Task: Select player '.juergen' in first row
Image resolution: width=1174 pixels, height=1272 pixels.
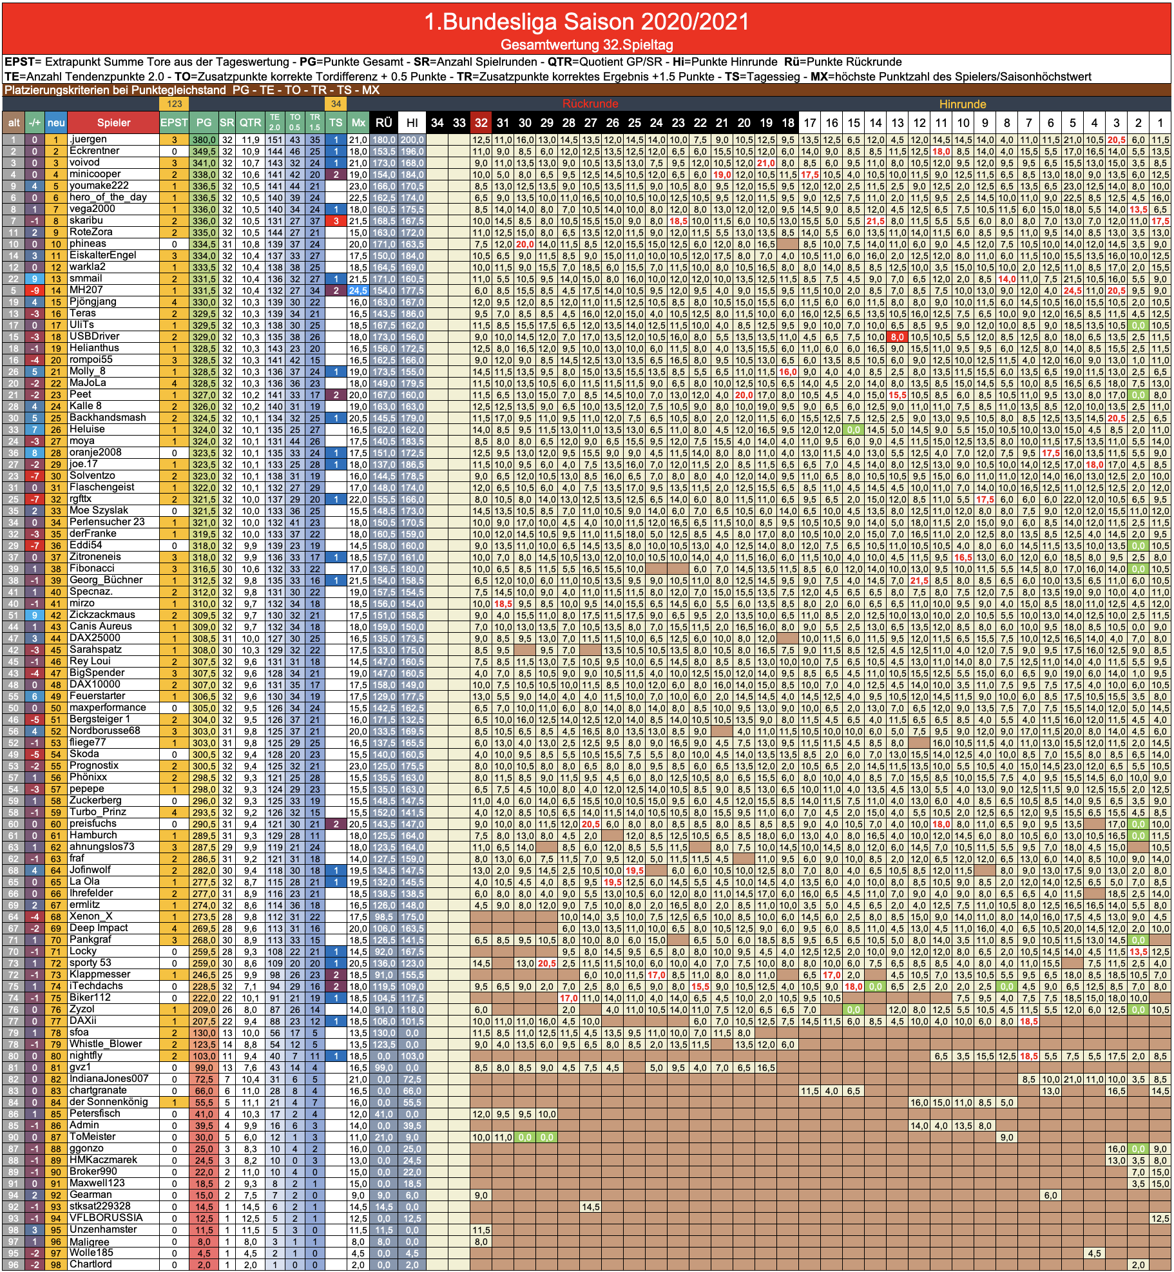Action: pyautogui.click(x=113, y=139)
